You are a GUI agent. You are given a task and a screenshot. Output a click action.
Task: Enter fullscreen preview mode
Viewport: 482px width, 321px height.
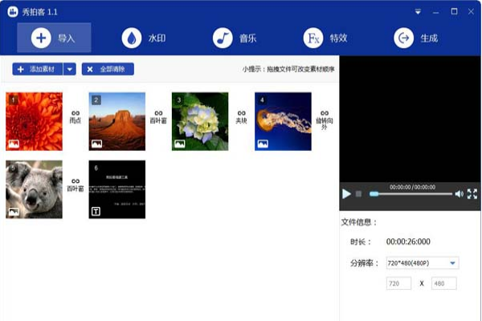472,194
